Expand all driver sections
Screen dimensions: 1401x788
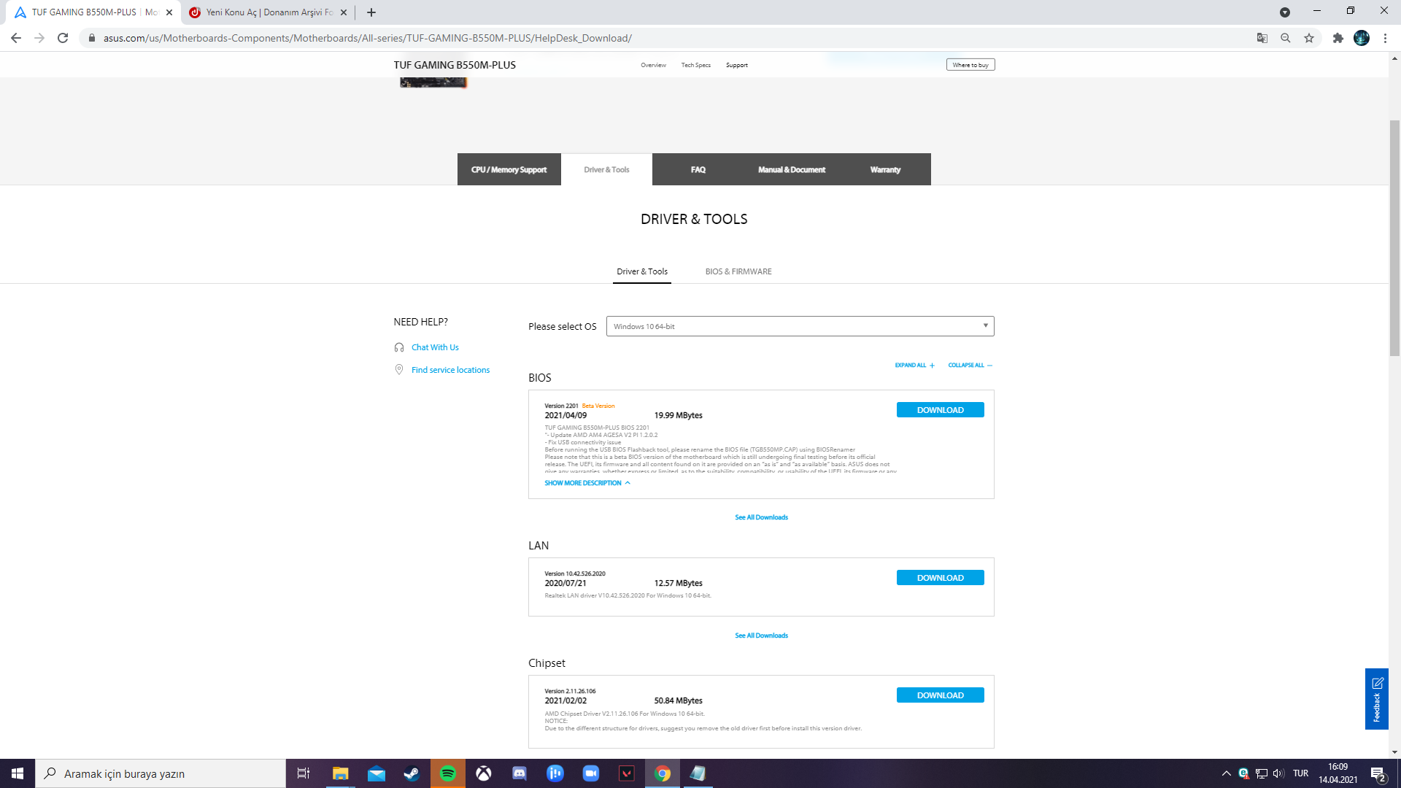914,365
